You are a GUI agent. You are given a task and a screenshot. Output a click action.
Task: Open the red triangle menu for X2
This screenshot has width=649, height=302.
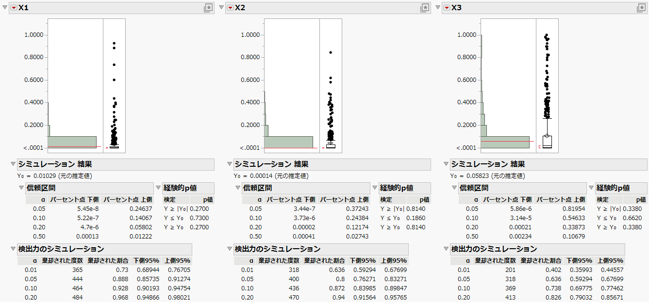coord(230,8)
